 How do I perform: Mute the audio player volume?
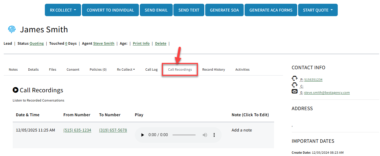(x=205, y=135)
